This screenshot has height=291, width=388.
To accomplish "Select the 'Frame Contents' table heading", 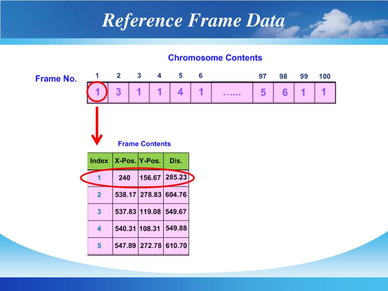I will pos(144,144).
